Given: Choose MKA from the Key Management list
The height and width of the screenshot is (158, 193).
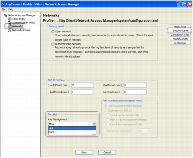Looking at the screenshot, I should 72,128.
